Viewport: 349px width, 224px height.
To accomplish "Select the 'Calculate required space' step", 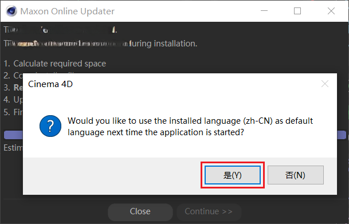I will 55,64.
